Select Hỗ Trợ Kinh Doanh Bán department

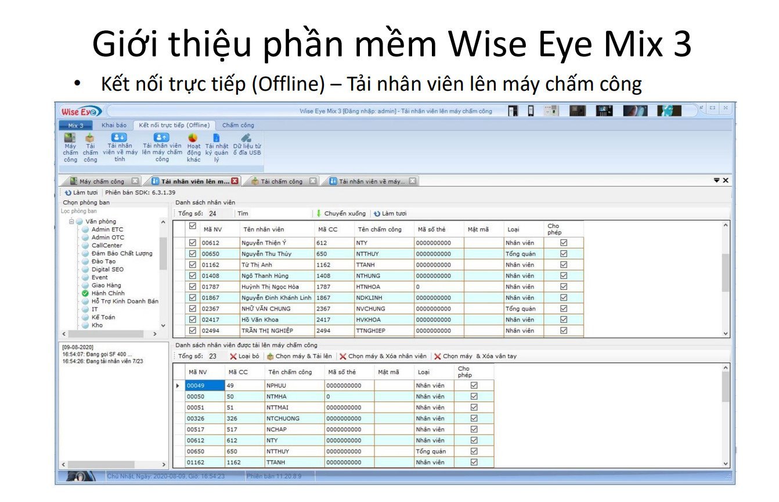125,302
